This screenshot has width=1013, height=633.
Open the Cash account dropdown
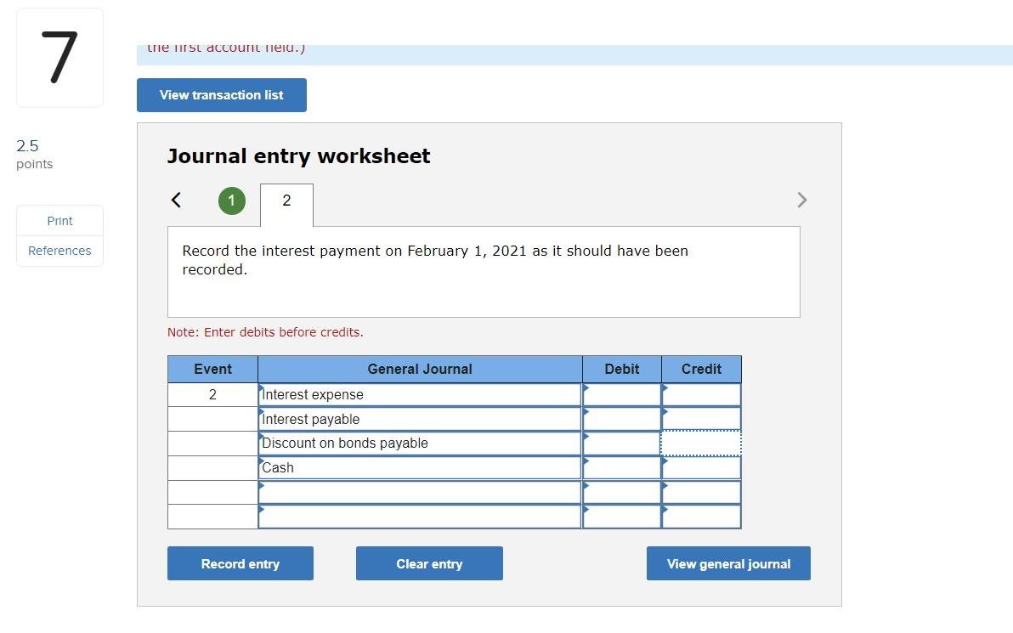419,467
